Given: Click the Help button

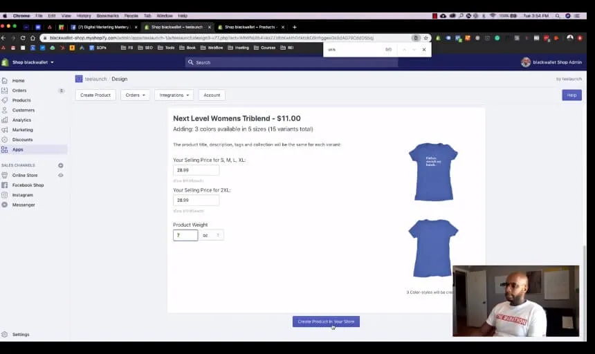Looking at the screenshot, I should point(571,95).
